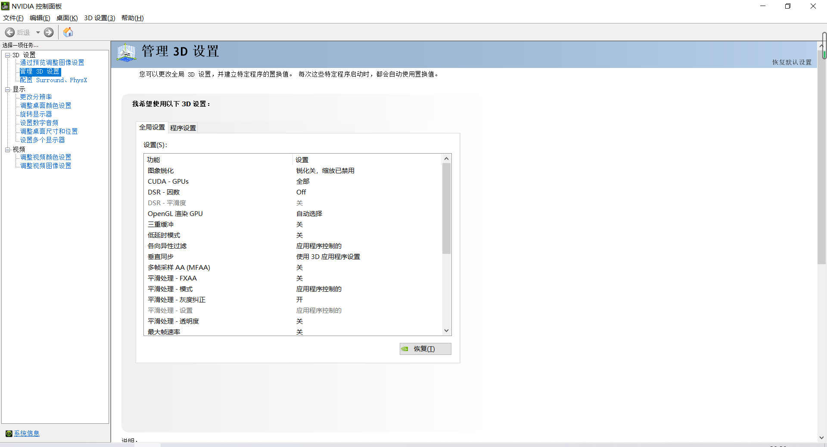Open 调整桌面尺寸和位置 task
Screen dimensions: 827x447
point(49,131)
